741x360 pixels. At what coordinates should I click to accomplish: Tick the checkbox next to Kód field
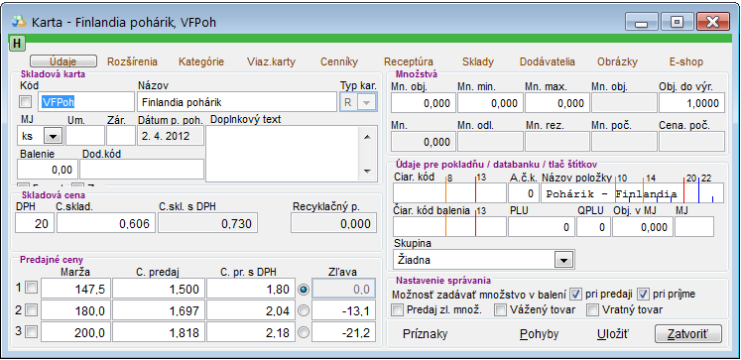26,101
